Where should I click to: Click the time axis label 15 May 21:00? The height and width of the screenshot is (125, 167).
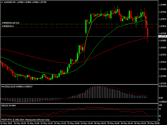coord(33,123)
